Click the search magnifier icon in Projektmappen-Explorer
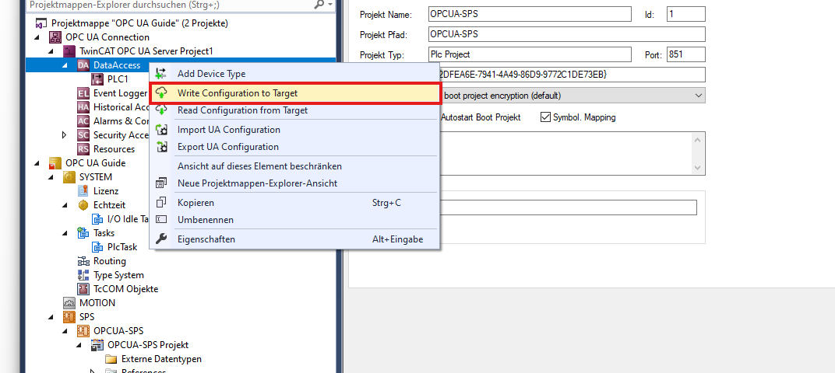This screenshot has width=835, height=373. (319, 5)
